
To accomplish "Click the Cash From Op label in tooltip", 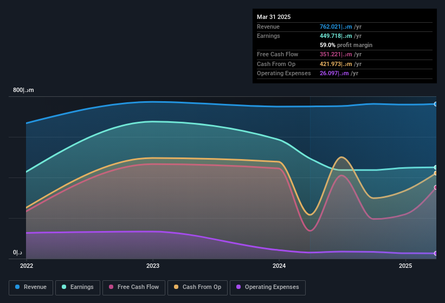I will coord(276,64).
